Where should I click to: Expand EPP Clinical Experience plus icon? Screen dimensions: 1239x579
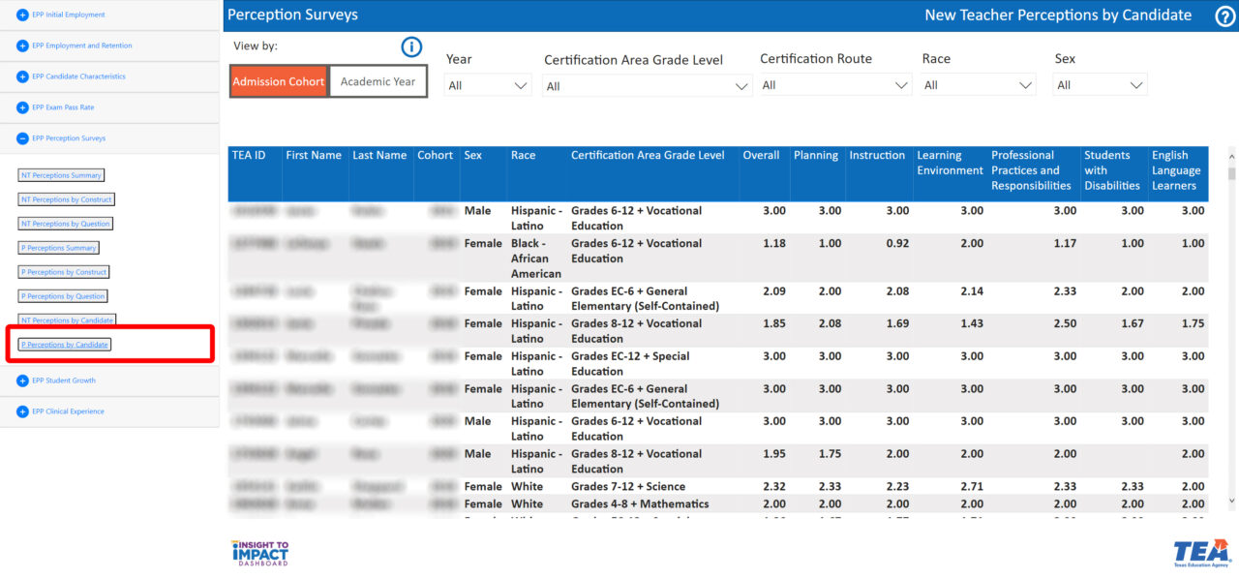(x=22, y=411)
